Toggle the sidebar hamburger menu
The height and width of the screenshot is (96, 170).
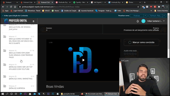click(33, 21)
